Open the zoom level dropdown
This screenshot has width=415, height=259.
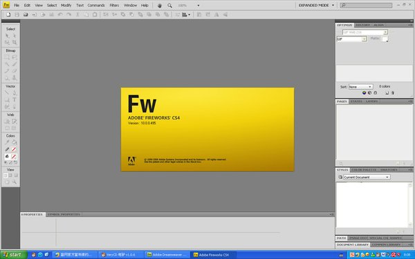199,6
